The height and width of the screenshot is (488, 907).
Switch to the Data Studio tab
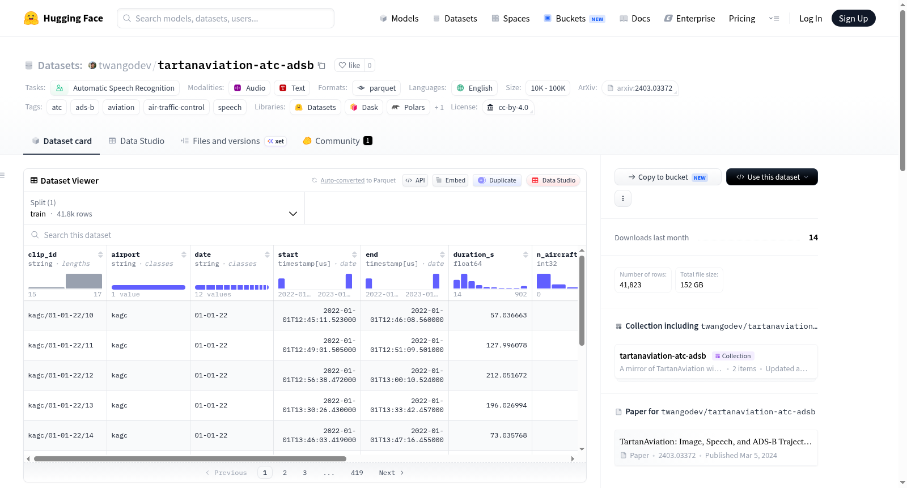(x=137, y=141)
